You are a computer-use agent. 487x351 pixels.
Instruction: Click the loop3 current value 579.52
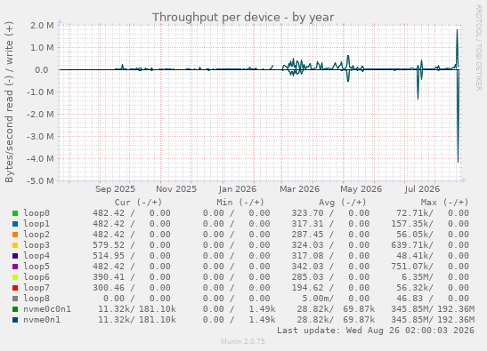[x=109, y=245]
